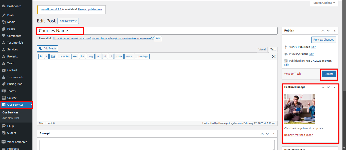Click the distraction-free fullscreen editor icon
346x150 pixels.
274,56
